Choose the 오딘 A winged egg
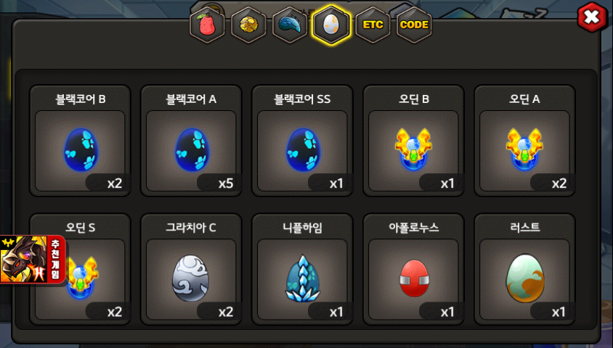Screen dimensions: 613x348 [x=524, y=141]
